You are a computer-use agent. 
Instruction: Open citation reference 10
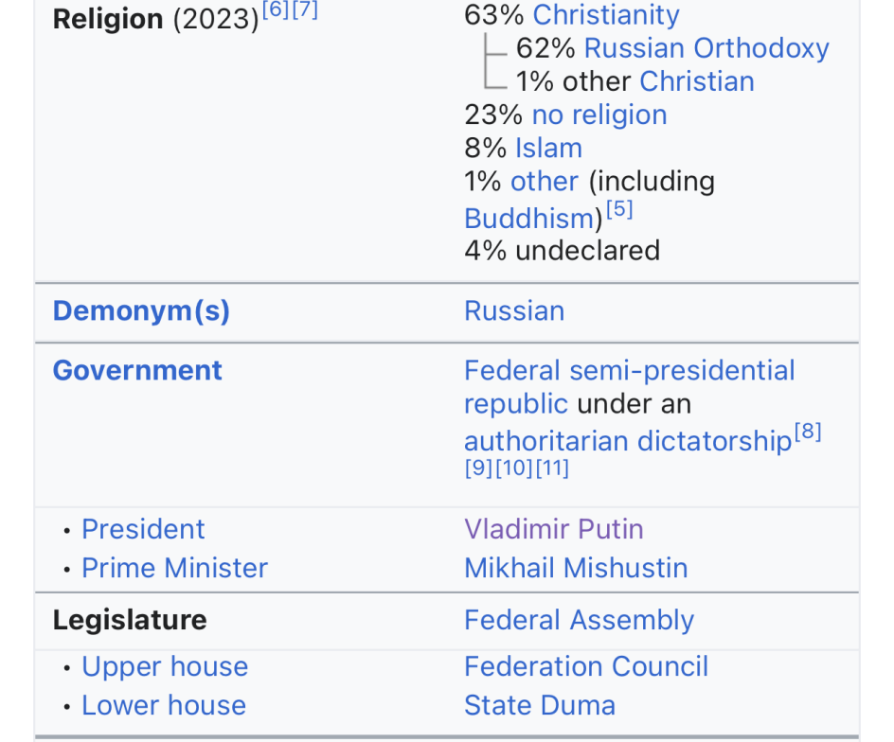point(515,468)
